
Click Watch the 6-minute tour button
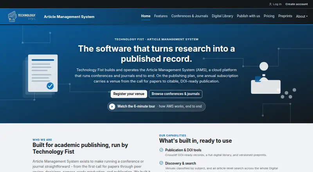click(156, 106)
